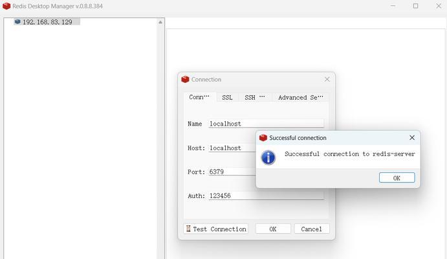Close the Redis Desktop Manager window

(439, 6)
